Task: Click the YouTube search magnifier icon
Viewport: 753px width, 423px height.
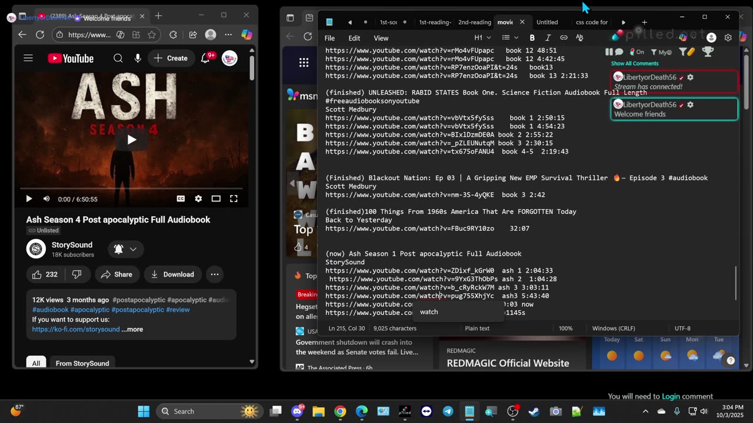Action: click(118, 58)
